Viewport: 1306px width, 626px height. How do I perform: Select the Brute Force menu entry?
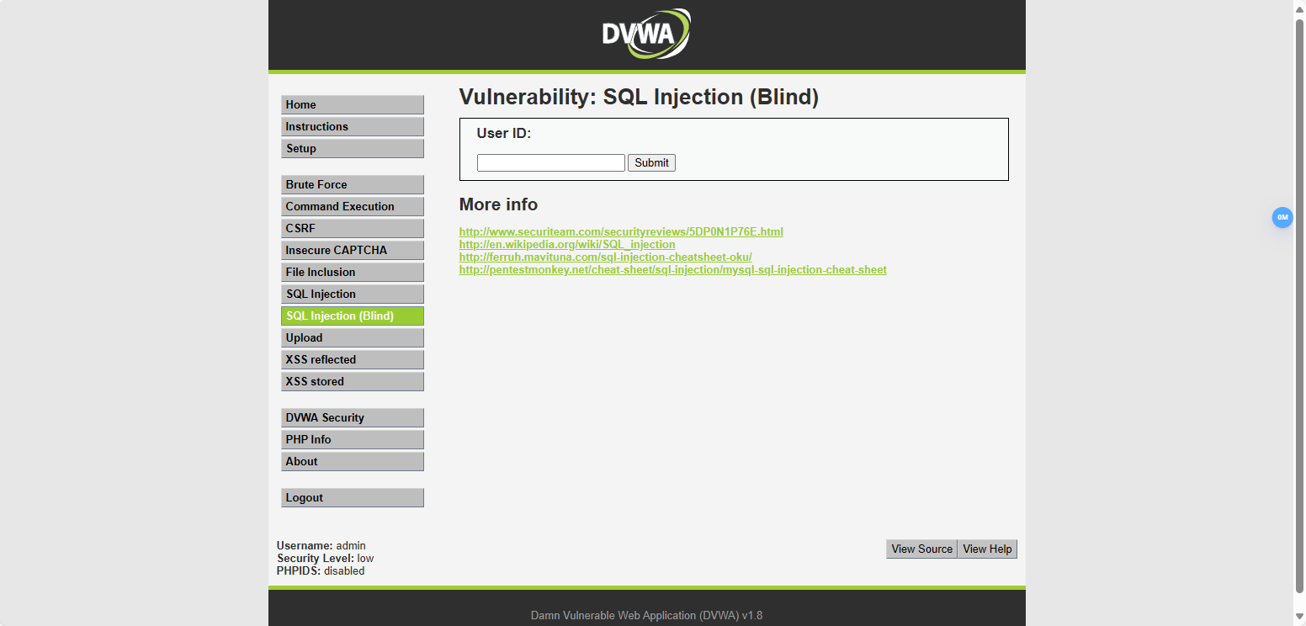point(352,185)
